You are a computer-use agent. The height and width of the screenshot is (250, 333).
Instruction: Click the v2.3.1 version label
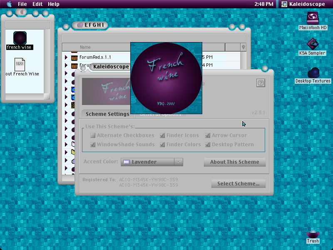258,112
